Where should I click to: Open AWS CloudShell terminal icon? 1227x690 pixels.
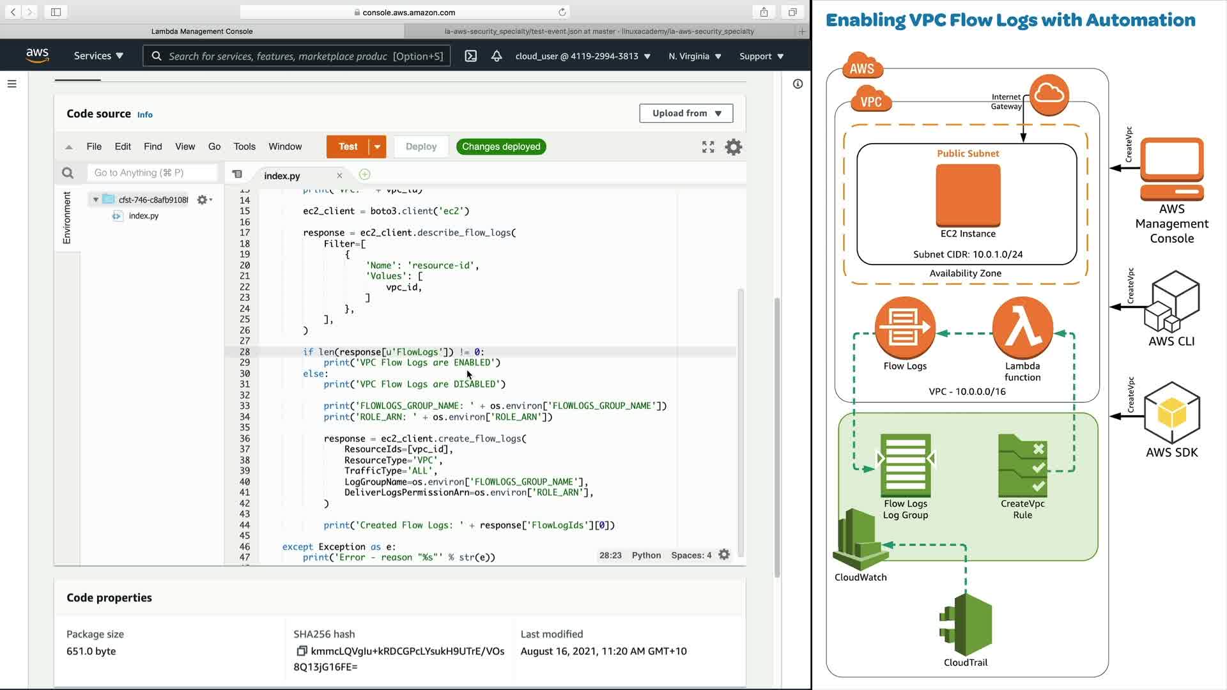(470, 56)
